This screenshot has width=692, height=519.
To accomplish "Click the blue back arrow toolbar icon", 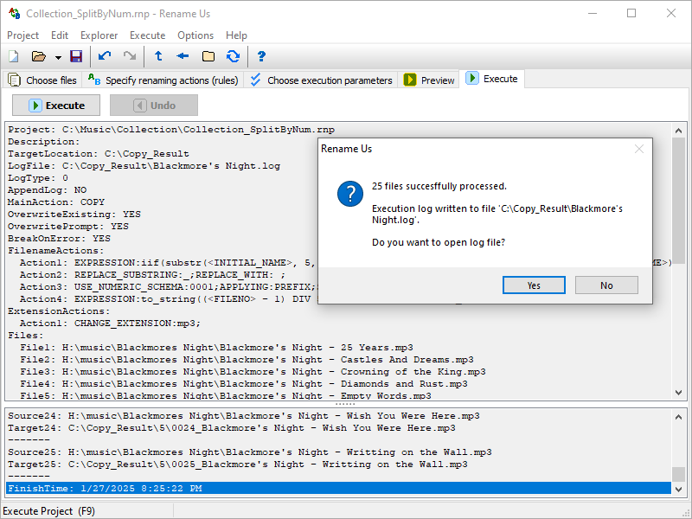I will [183, 56].
